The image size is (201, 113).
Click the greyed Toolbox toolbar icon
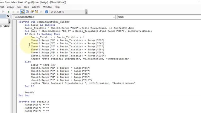pos(41,12)
